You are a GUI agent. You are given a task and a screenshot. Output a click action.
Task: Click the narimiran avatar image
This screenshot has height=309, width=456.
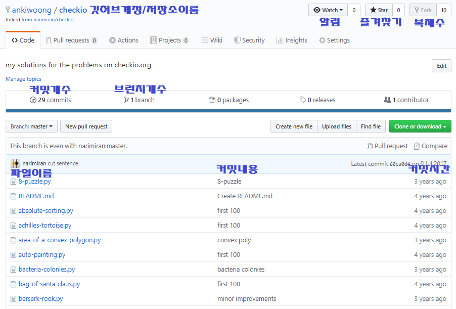point(15,163)
